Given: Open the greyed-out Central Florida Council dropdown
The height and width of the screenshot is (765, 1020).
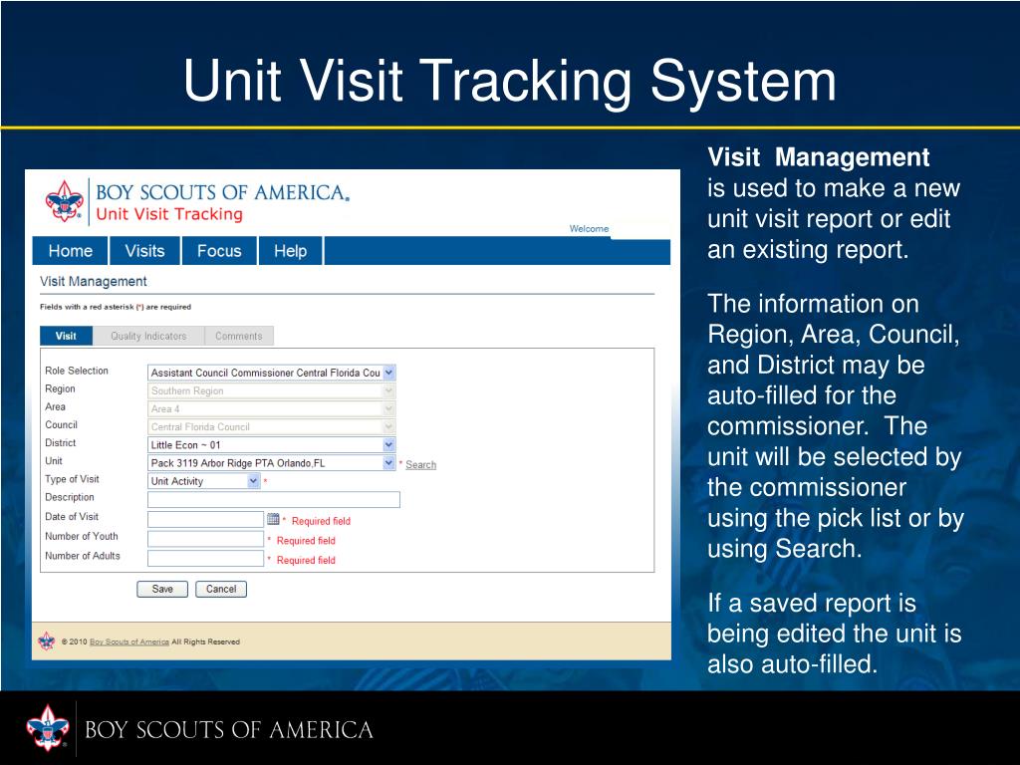Looking at the screenshot, I should pos(388,427).
